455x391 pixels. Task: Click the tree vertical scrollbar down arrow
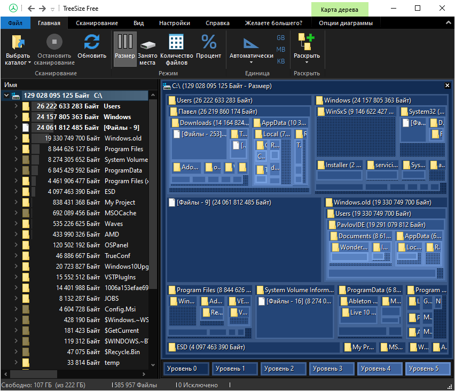point(153,365)
